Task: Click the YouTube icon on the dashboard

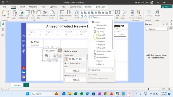Action: [24, 68]
